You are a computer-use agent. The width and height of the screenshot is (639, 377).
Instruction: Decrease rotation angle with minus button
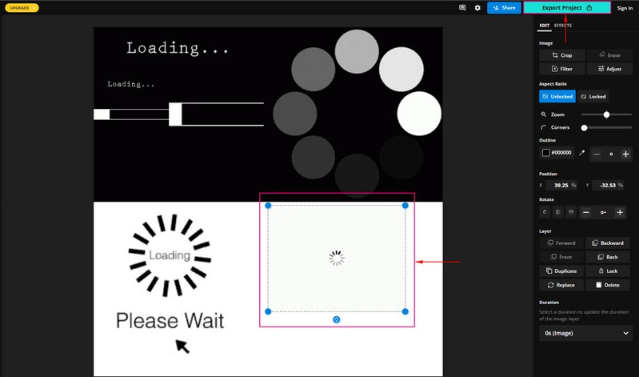point(586,212)
